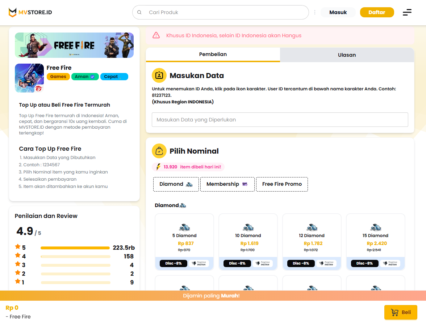426x326 pixels.
Task: Open the hamburger menu icon
Action: point(407,12)
